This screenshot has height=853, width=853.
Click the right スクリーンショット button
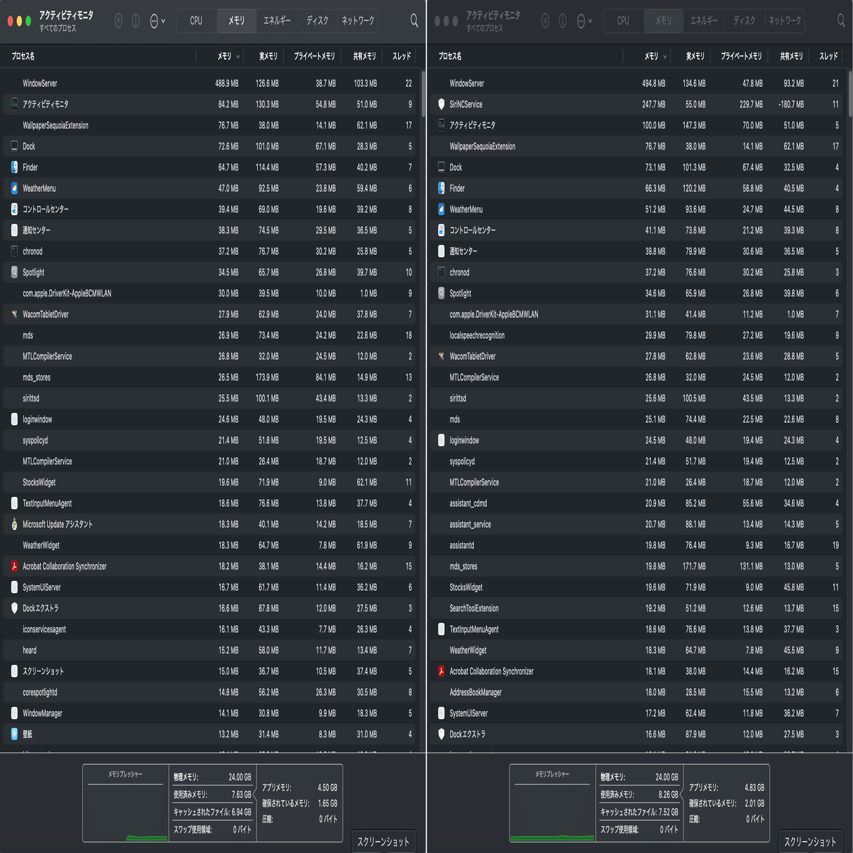[810, 842]
